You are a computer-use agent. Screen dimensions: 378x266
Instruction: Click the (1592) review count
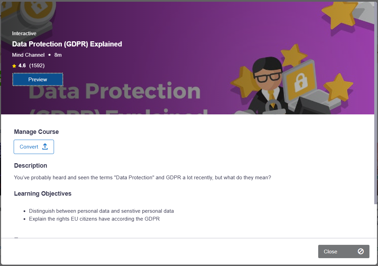37,66
